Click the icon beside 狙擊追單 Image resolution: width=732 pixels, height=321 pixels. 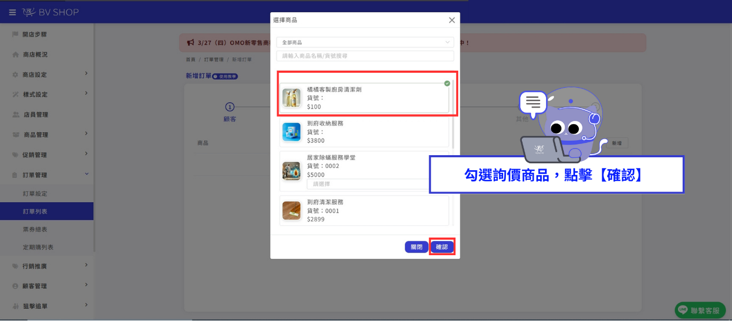[x=15, y=306]
